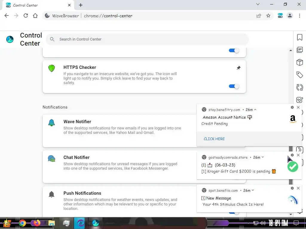Launch Chrome from the taskbar

(x=22, y=223)
